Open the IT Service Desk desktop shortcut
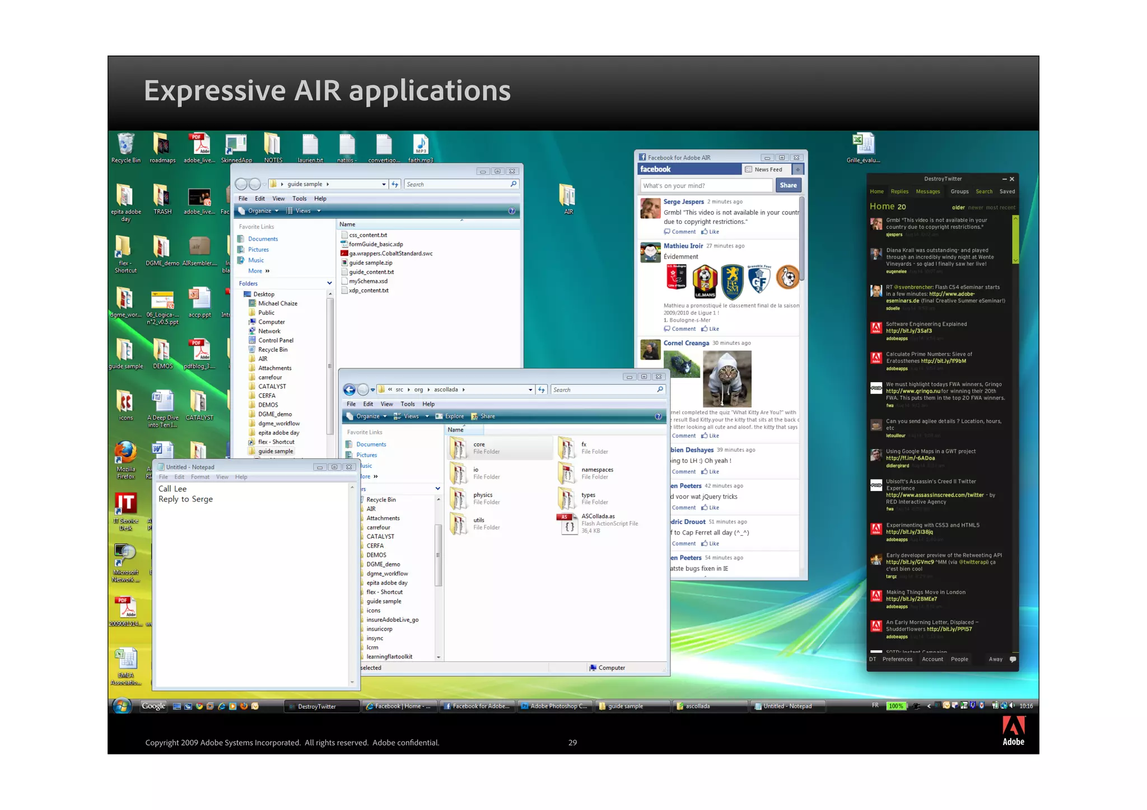The width and height of the screenshot is (1147, 810). pos(125,512)
